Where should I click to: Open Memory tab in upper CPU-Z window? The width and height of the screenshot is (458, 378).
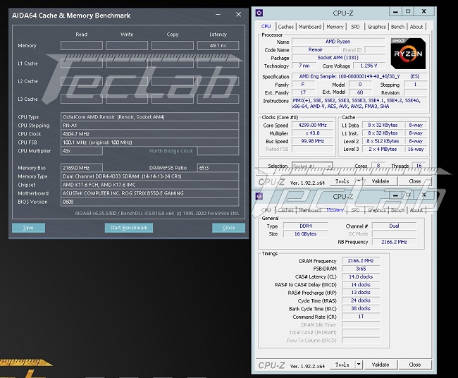(335, 27)
